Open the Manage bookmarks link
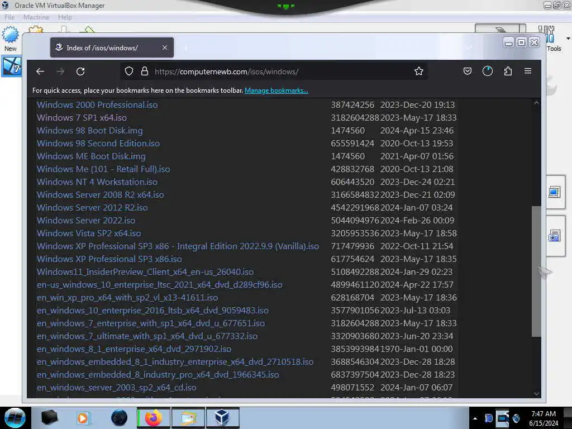 pyautogui.click(x=276, y=90)
